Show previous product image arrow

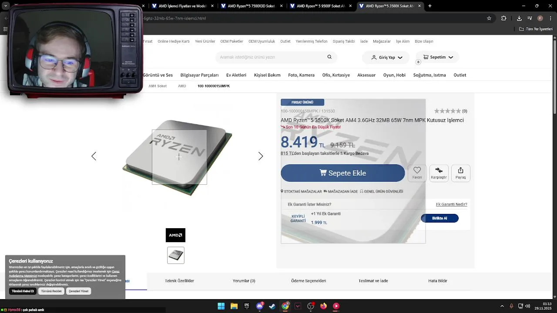[94, 156]
